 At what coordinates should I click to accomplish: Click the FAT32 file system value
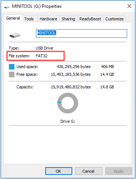42,56
